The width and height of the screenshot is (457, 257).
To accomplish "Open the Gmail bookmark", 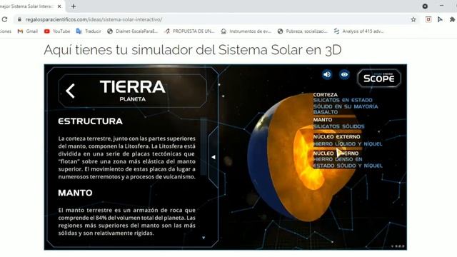I will 28,31.
